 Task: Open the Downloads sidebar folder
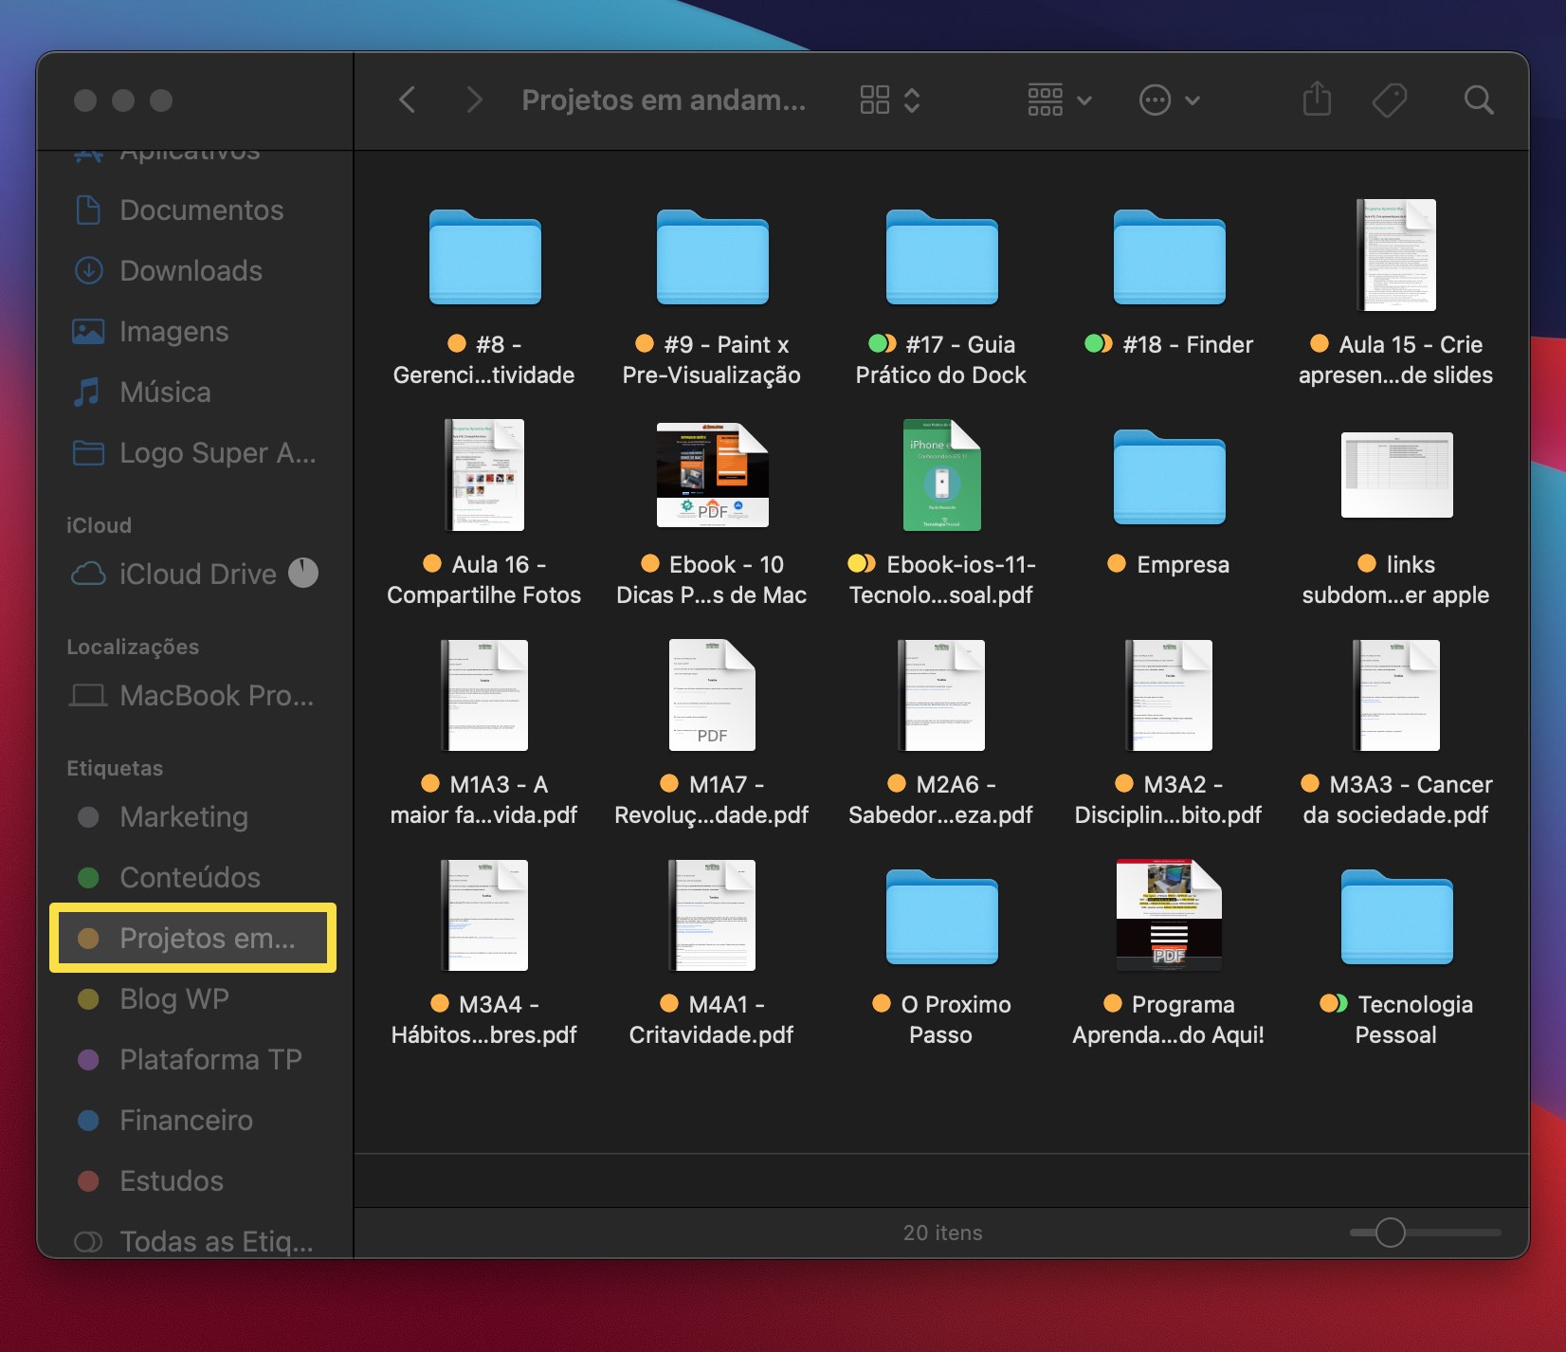tap(190, 271)
